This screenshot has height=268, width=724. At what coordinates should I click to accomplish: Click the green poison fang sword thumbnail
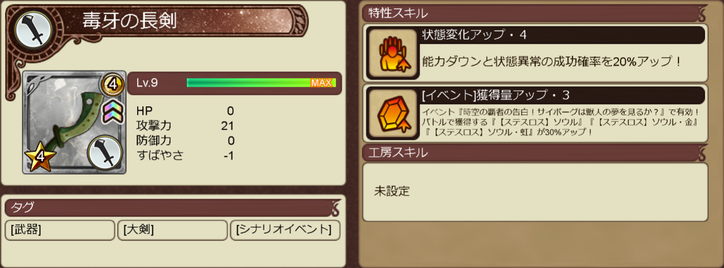tap(74, 123)
